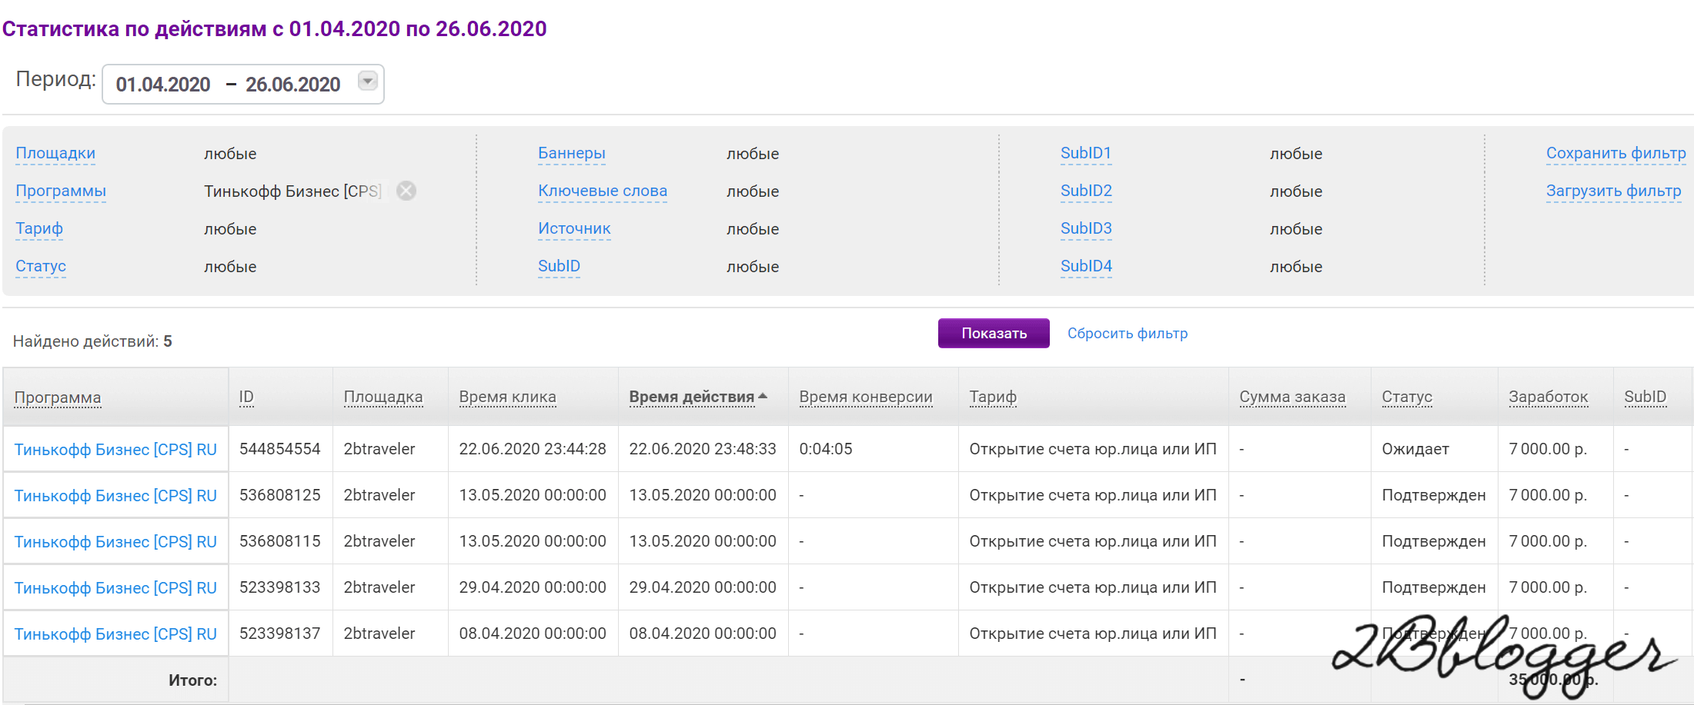Sort table by Статус column header
The height and width of the screenshot is (705, 1694).
1407,397
